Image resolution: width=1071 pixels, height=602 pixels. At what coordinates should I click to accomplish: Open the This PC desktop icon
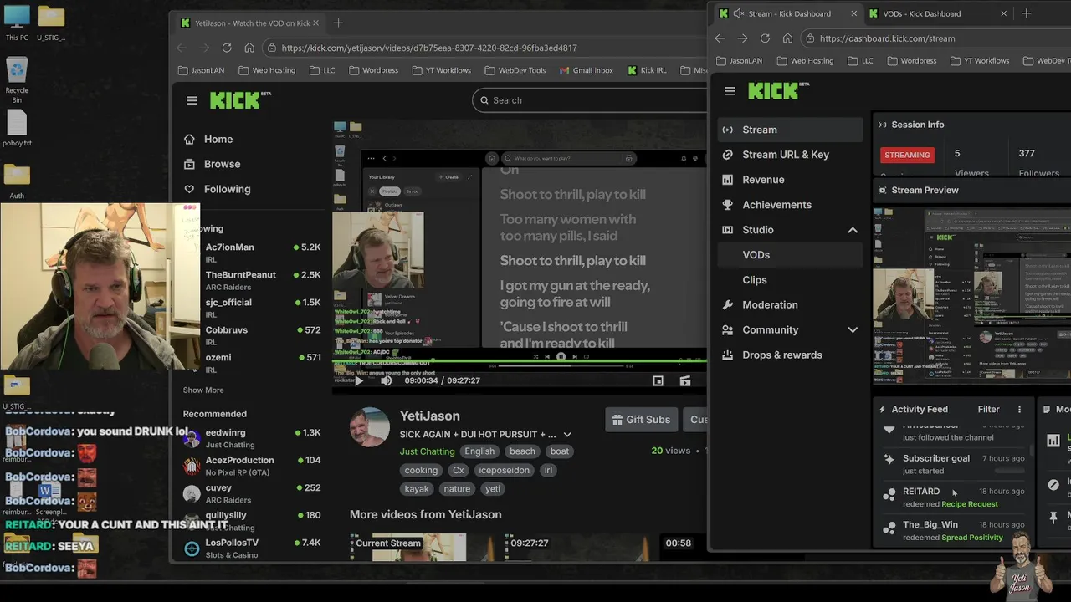tap(17, 23)
